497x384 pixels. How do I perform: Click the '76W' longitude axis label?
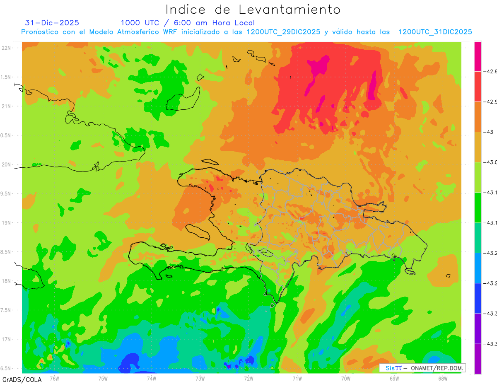tap(54, 378)
